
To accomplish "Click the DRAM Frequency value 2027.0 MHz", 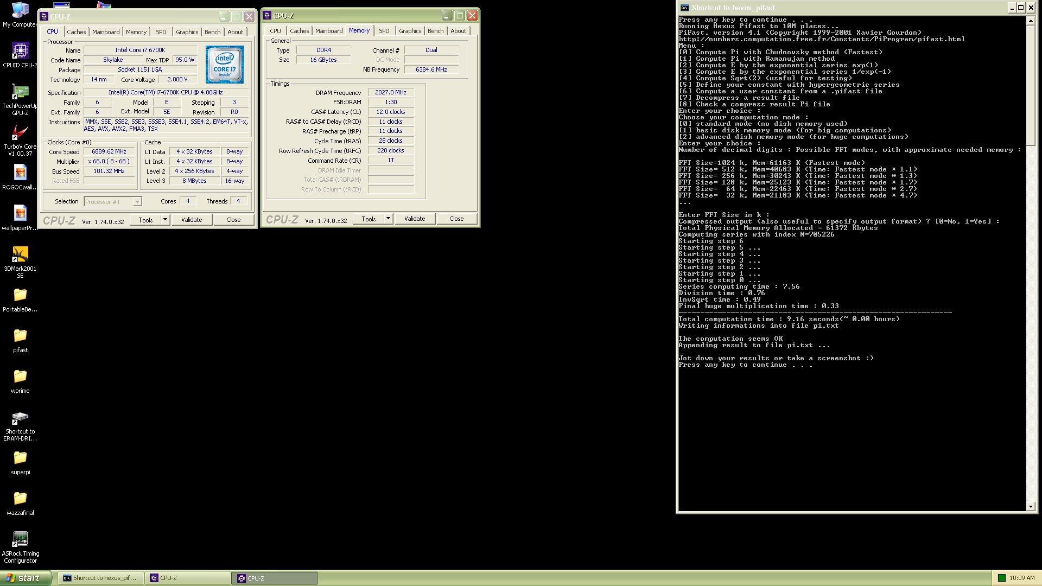I will point(391,93).
